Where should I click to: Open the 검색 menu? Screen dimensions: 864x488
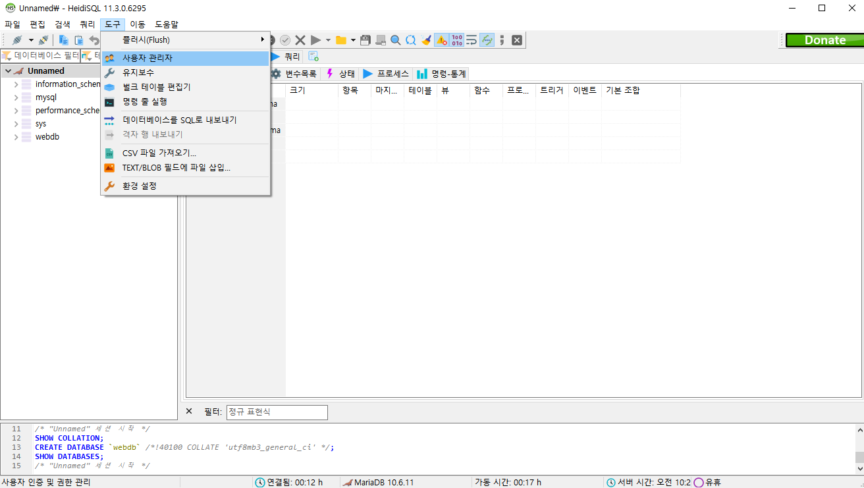63,24
